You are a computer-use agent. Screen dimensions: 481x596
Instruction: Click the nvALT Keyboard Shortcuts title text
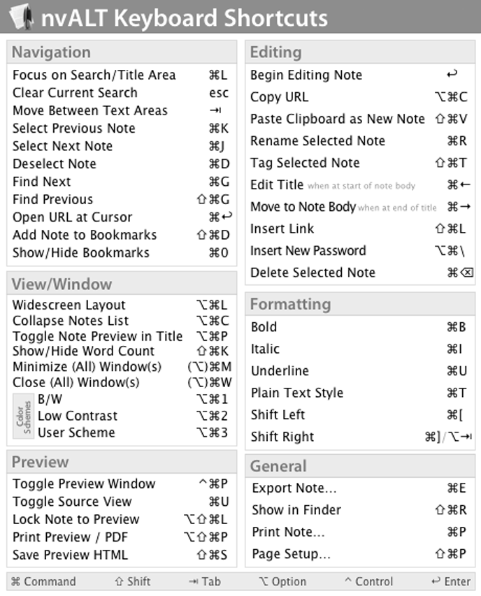pyautogui.click(x=183, y=17)
